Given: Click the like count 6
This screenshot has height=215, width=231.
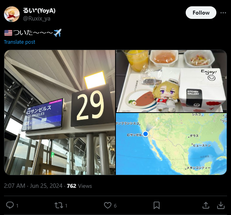Looking at the screenshot, I should coord(115,206).
